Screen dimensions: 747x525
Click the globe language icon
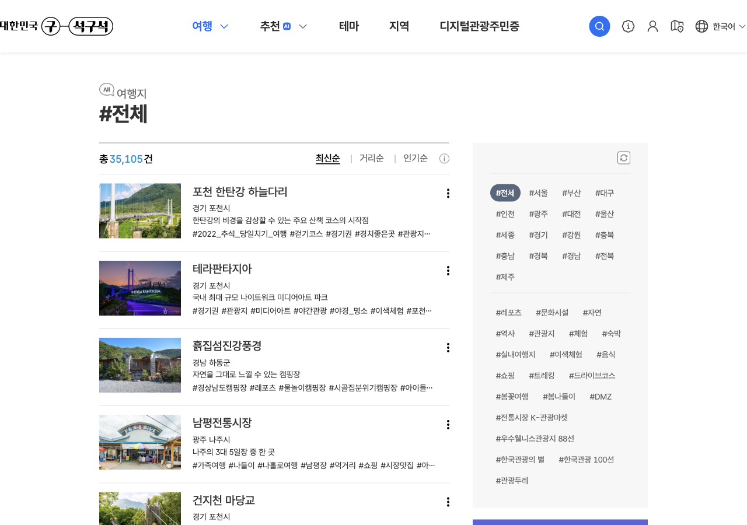[701, 26]
